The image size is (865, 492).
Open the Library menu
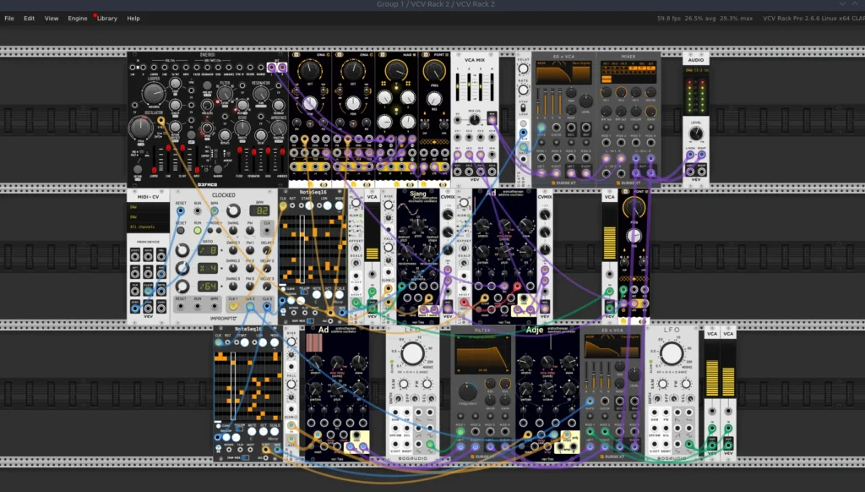(x=107, y=19)
